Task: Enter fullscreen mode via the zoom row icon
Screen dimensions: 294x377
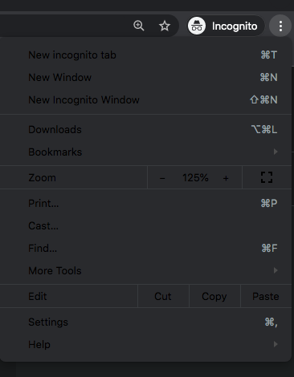Action: [267, 177]
